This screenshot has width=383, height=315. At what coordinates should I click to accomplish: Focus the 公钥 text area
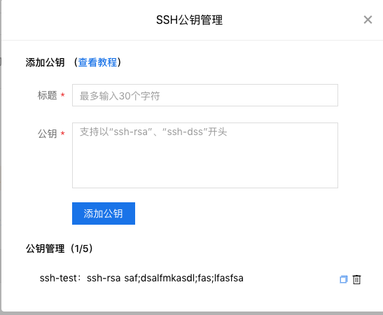point(205,155)
